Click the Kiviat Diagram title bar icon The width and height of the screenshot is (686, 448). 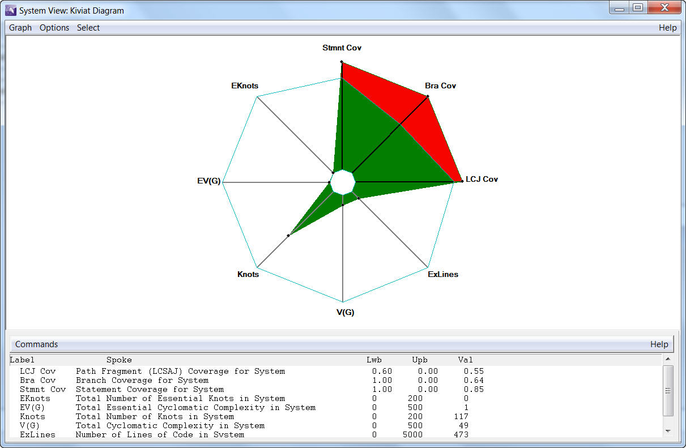[11, 10]
